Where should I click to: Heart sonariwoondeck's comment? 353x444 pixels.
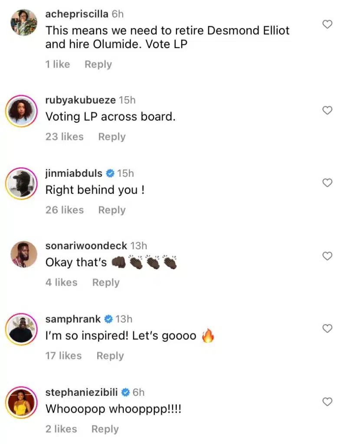(327, 256)
